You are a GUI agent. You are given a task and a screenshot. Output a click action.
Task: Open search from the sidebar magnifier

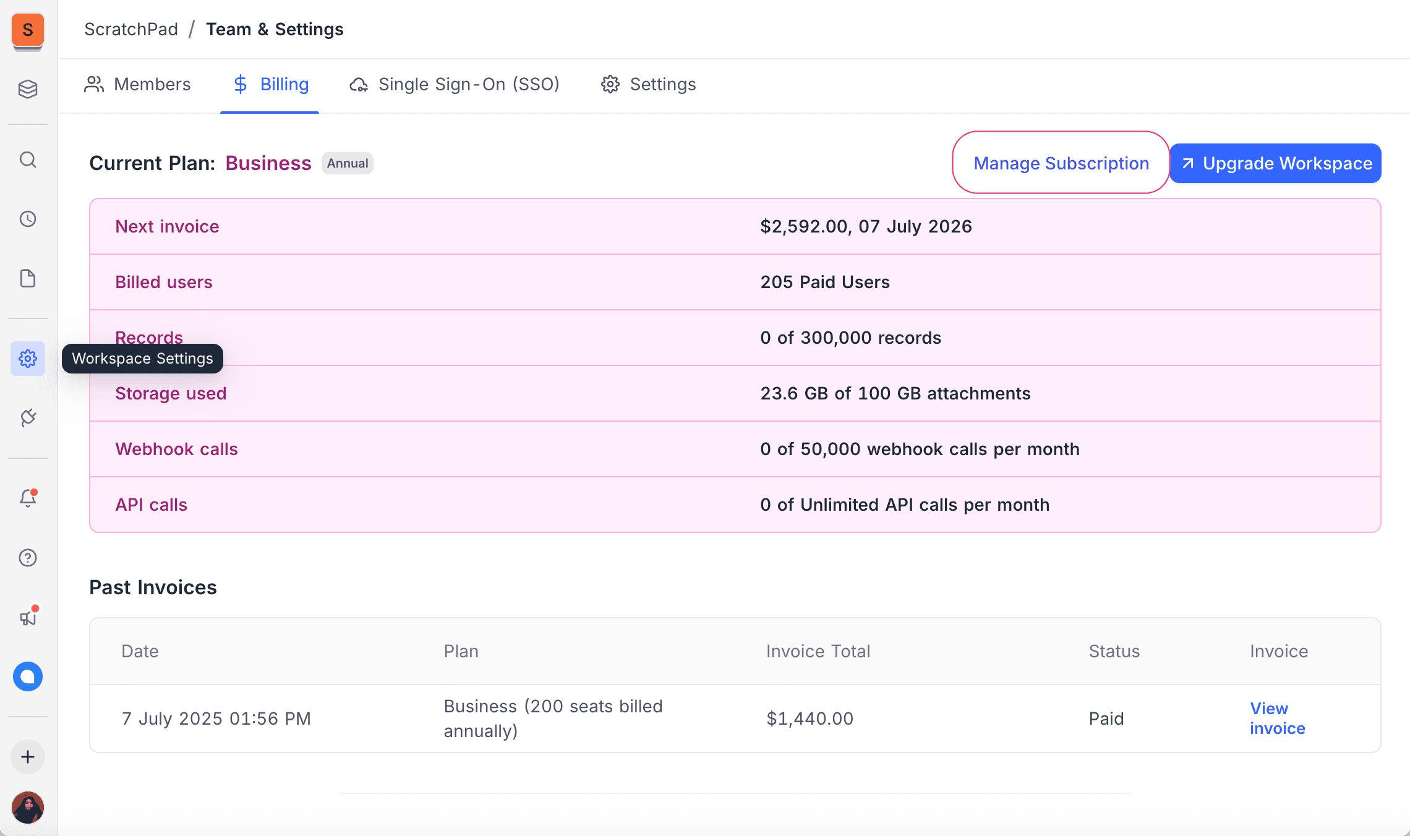(x=28, y=160)
